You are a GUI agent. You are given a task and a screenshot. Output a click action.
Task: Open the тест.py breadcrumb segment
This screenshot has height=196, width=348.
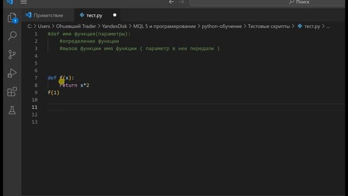click(x=312, y=26)
